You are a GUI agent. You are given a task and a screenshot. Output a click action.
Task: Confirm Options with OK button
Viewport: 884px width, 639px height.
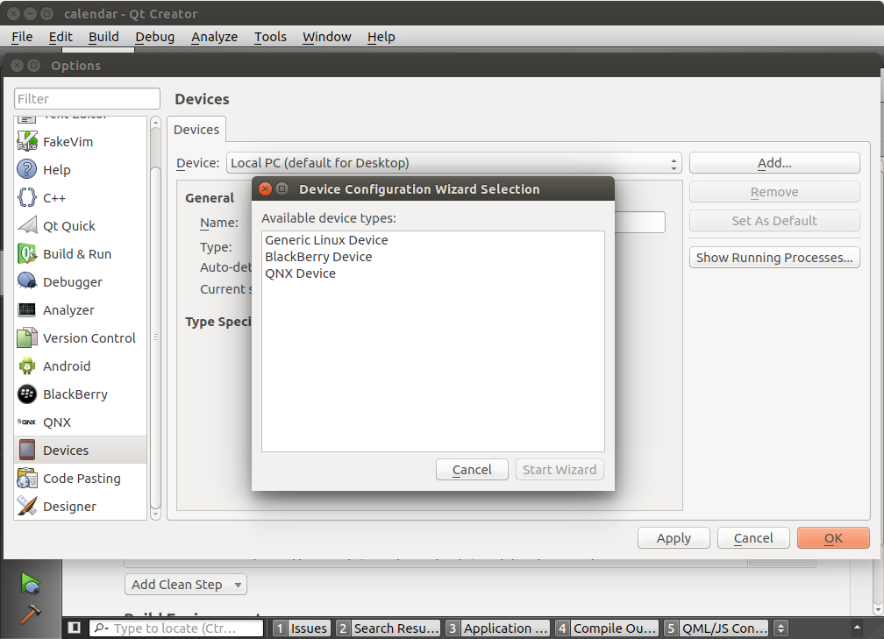pyautogui.click(x=833, y=538)
